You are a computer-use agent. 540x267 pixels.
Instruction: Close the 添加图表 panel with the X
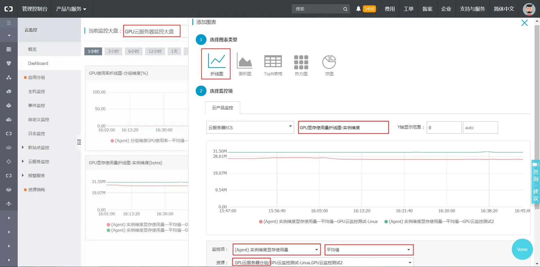tap(525, 23)
